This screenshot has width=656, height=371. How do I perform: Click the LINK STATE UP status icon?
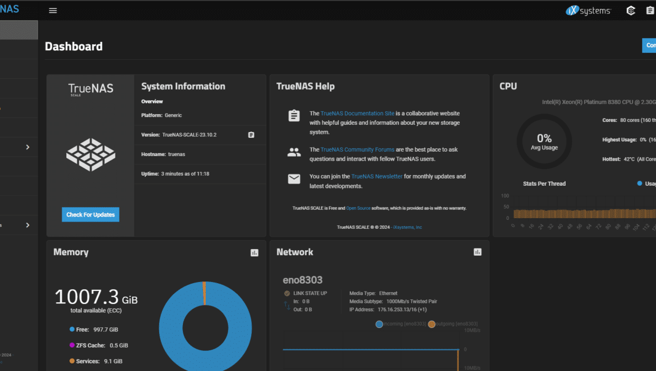287,293
